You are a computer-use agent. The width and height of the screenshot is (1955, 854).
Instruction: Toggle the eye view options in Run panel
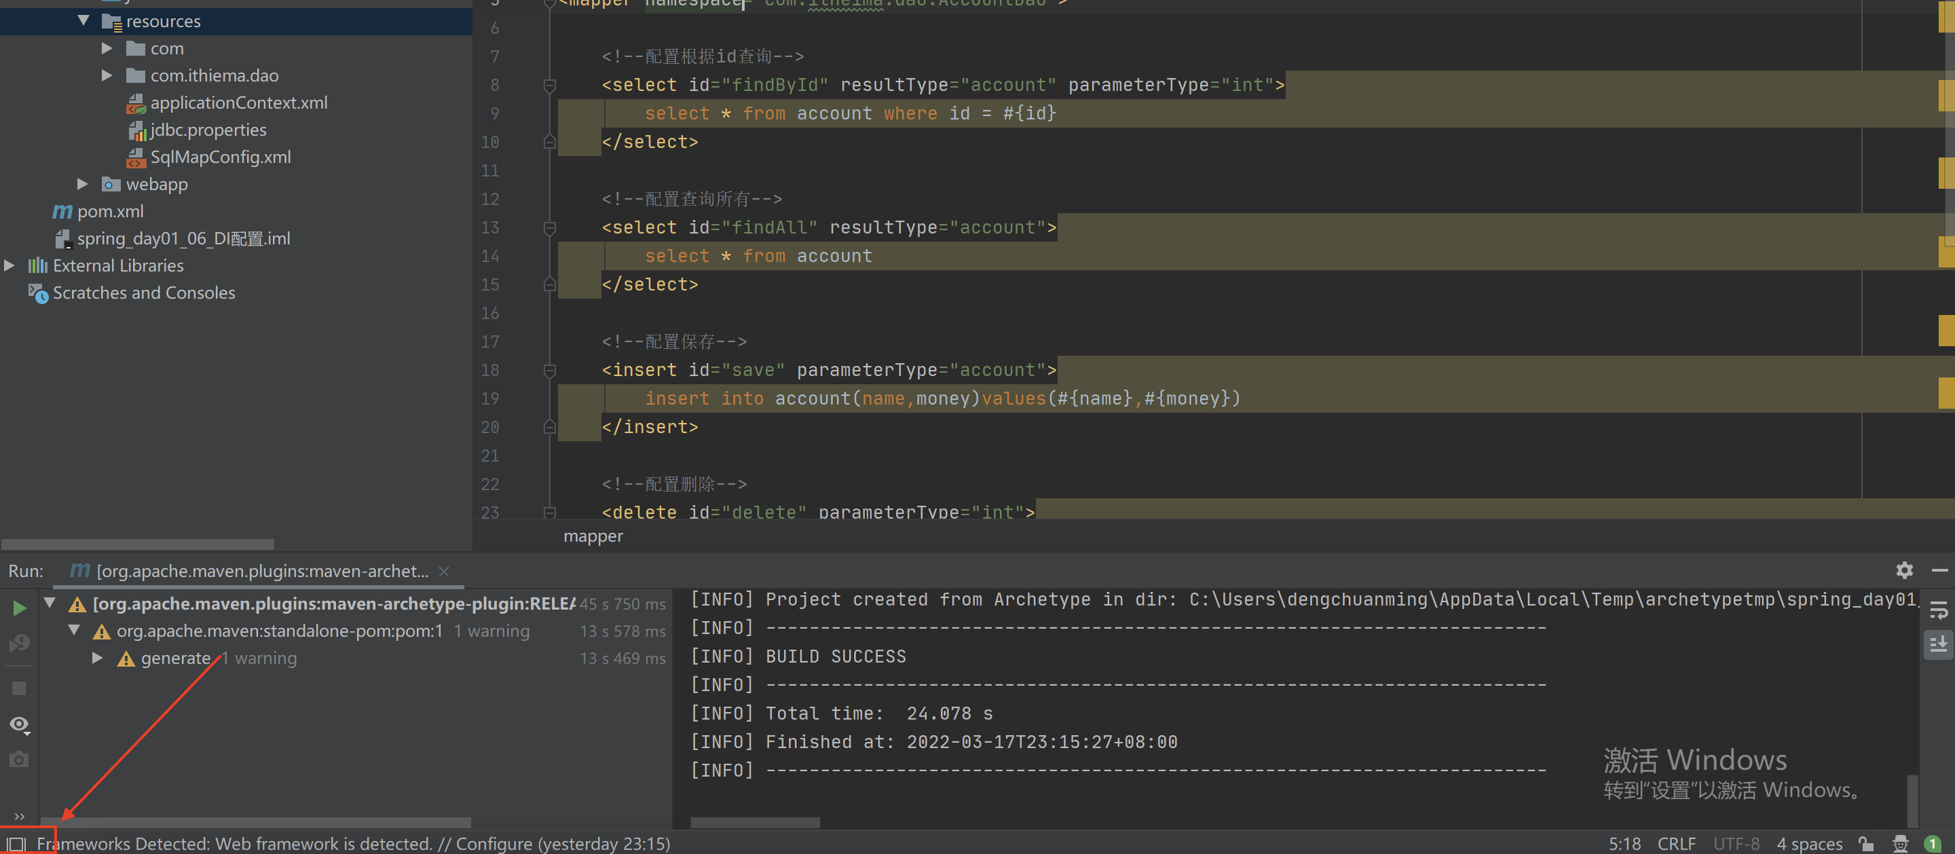[x=20, y=724]
